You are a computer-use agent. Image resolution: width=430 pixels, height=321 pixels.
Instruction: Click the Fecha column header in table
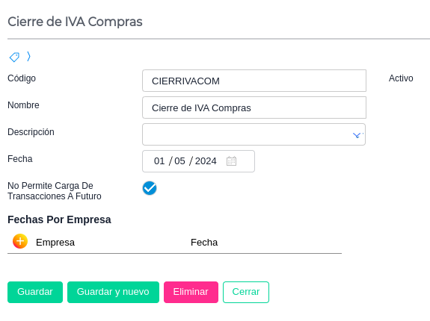click(x=204, y=243)
